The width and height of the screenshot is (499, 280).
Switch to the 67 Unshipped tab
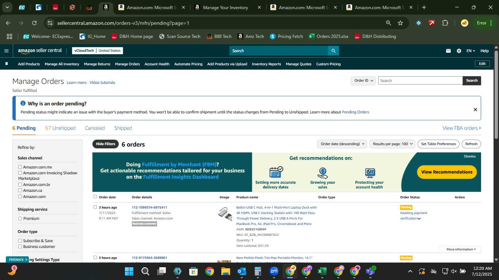coord(60,128)
